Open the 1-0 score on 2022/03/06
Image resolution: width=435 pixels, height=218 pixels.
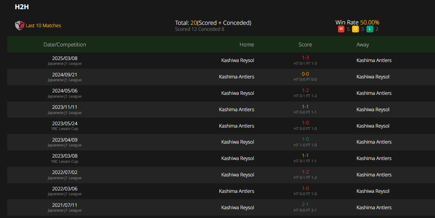(305, 188)
